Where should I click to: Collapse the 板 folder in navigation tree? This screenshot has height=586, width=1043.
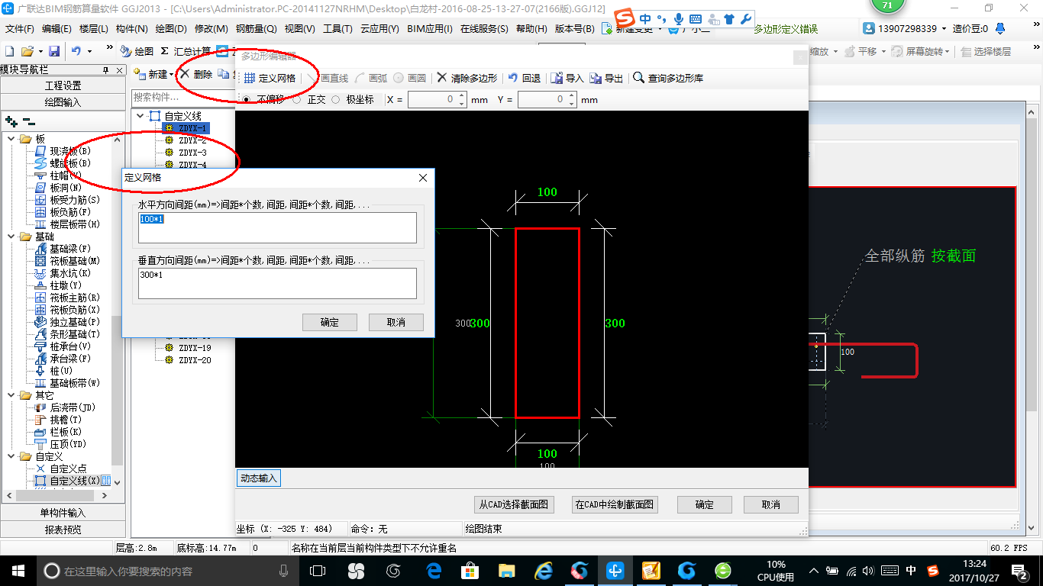[11, 139]
